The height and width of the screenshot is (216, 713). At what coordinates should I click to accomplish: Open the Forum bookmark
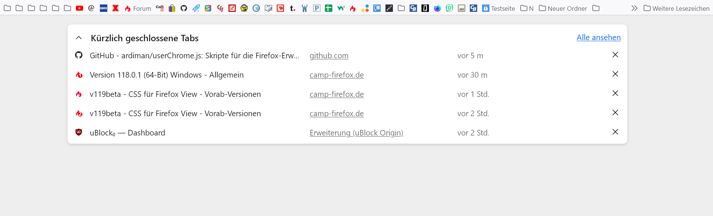(138, 8)
